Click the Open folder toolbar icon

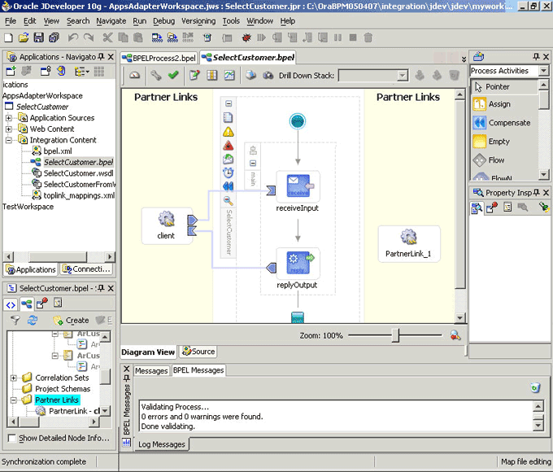24,37
